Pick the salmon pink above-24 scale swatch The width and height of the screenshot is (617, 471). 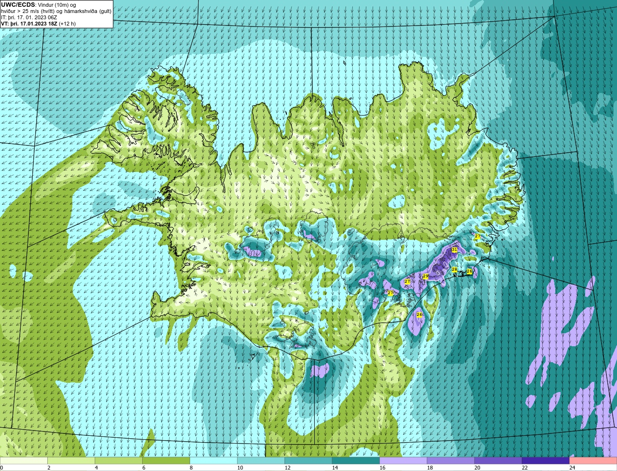[593, 461]
